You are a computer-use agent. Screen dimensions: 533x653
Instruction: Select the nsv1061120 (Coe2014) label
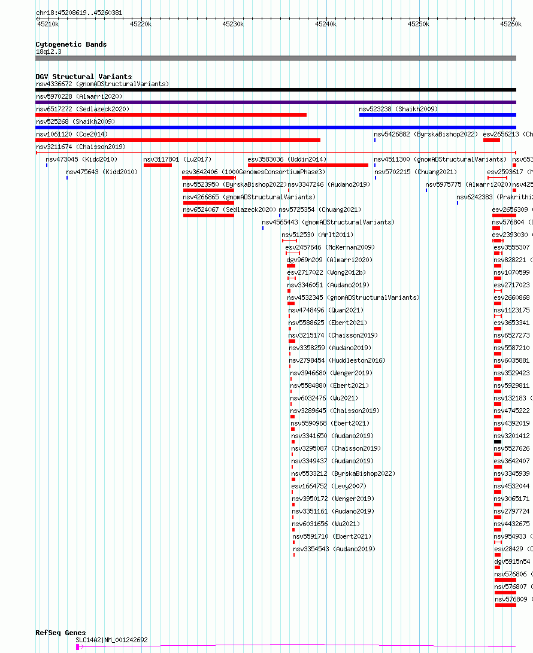click(72, 134)
